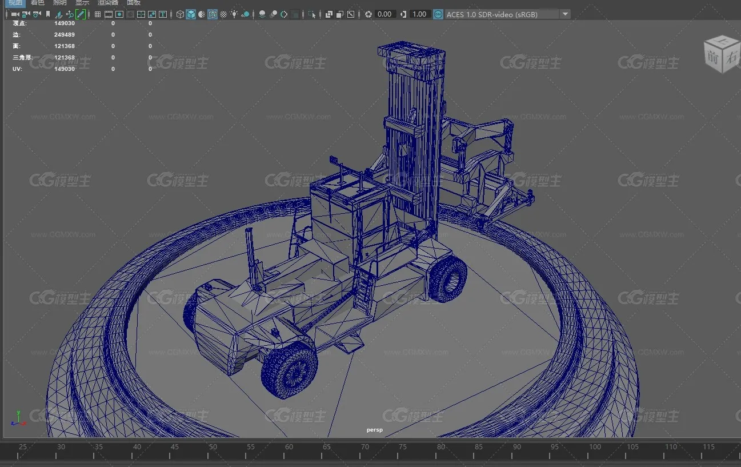Click the UV count value 149030
741x467 pixels.
click(65, 69)
